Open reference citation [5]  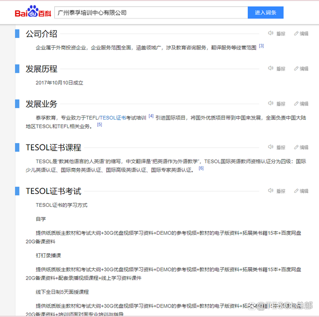click(100, 125)
